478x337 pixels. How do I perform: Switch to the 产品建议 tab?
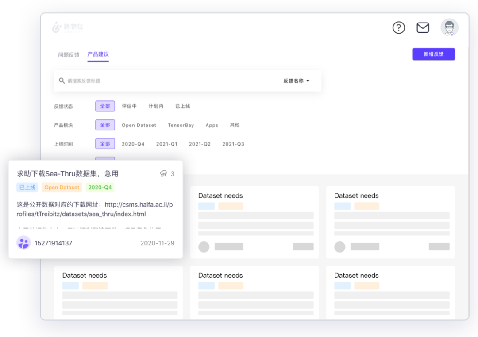pyautogui.click(x=98, y=54)
